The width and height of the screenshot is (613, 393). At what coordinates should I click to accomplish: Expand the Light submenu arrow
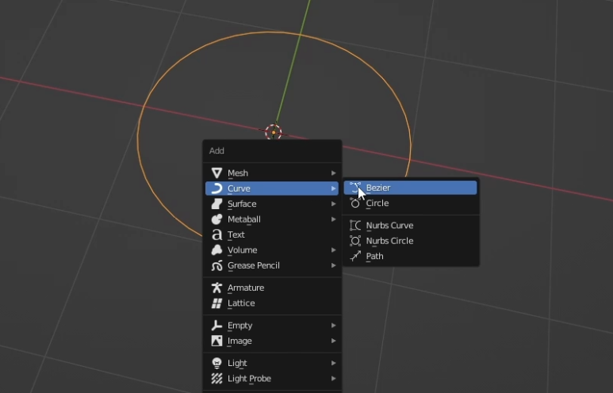(x=334, y=364)
